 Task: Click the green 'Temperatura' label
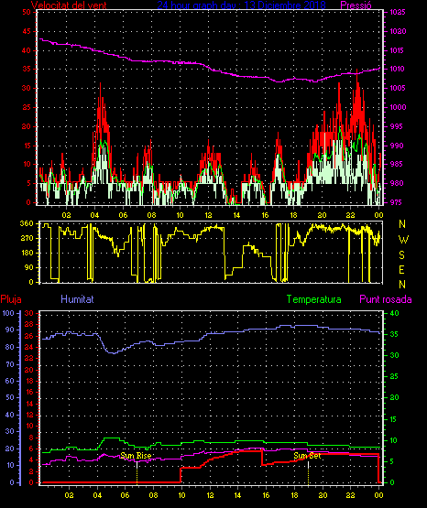pos(314,299)
